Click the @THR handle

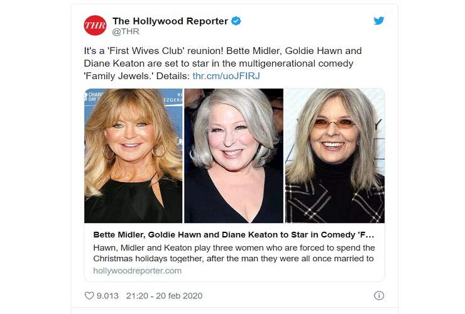[126, 31]
